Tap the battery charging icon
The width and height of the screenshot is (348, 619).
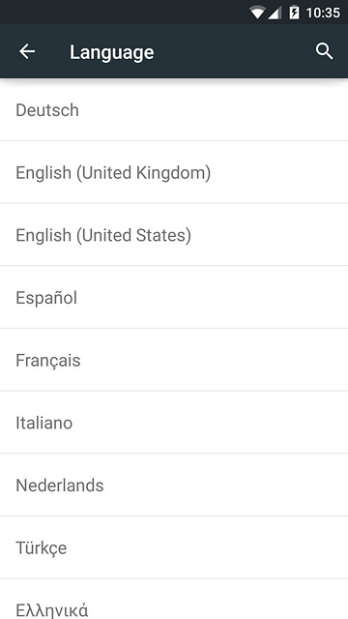294,13
